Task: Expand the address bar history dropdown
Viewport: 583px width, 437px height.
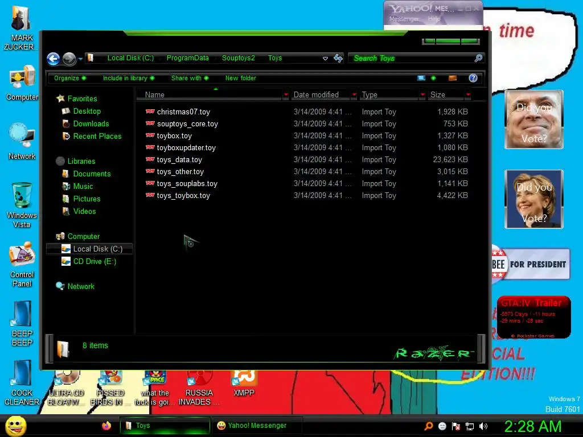Action: [x=325, y=59]
